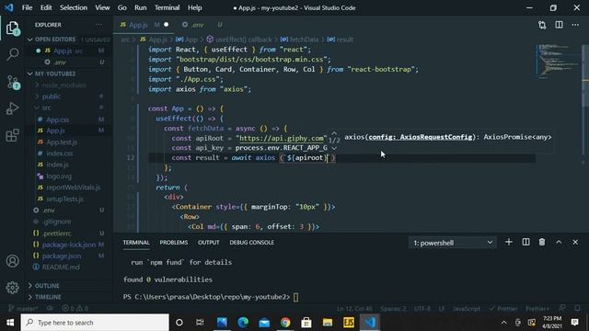Open the Source Control view
Viewport: 589px width, 331px height.
13,82
